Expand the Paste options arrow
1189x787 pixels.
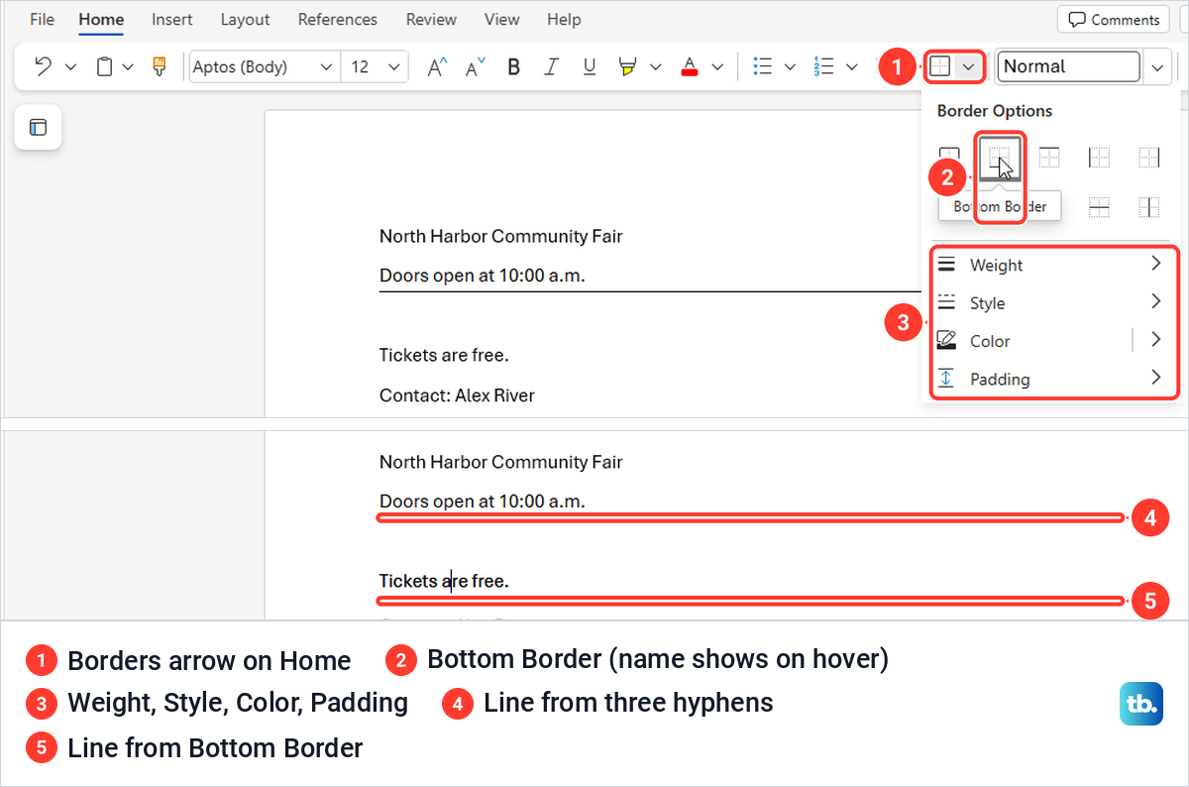pyautogui.click(x=128, y=67)
